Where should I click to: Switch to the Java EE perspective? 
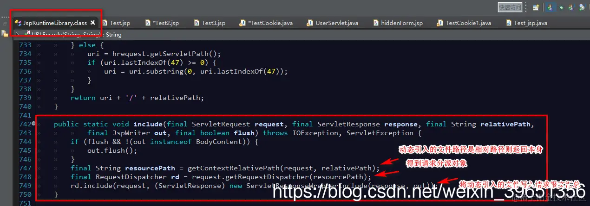click(x=550, y=7)
